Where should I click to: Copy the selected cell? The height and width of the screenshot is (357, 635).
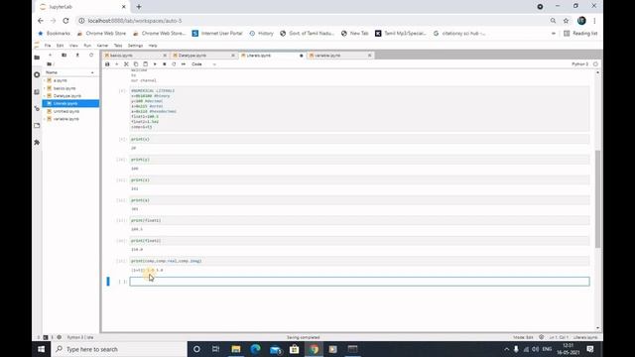(x=136, y=64)
